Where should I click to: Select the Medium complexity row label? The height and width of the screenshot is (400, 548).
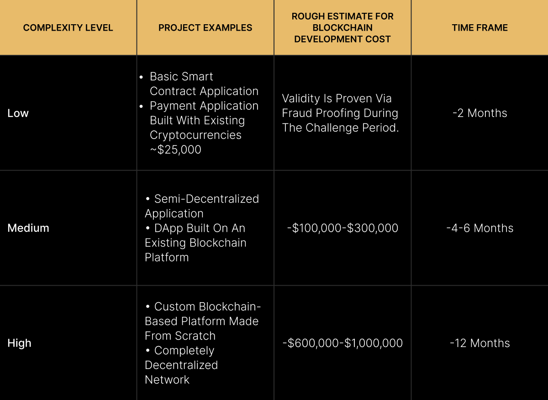28,228
